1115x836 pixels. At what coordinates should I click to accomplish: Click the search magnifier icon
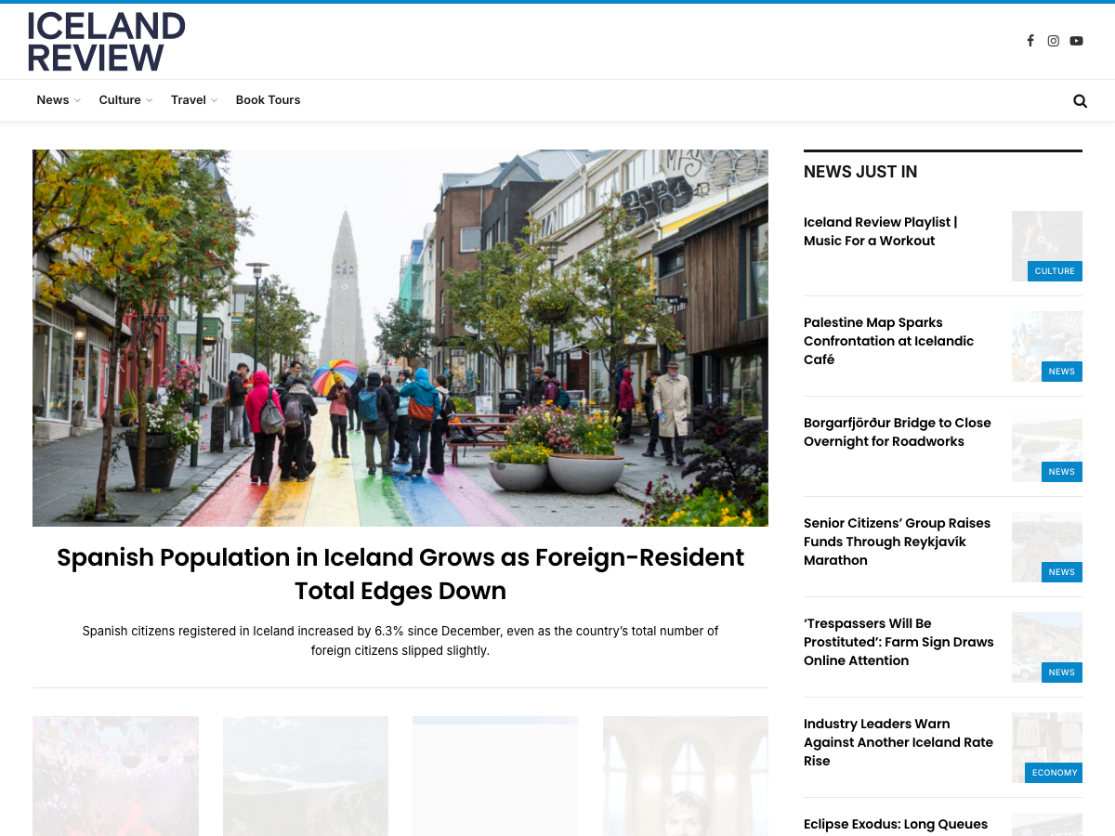pyautogui.click(x=1080, y=100)
